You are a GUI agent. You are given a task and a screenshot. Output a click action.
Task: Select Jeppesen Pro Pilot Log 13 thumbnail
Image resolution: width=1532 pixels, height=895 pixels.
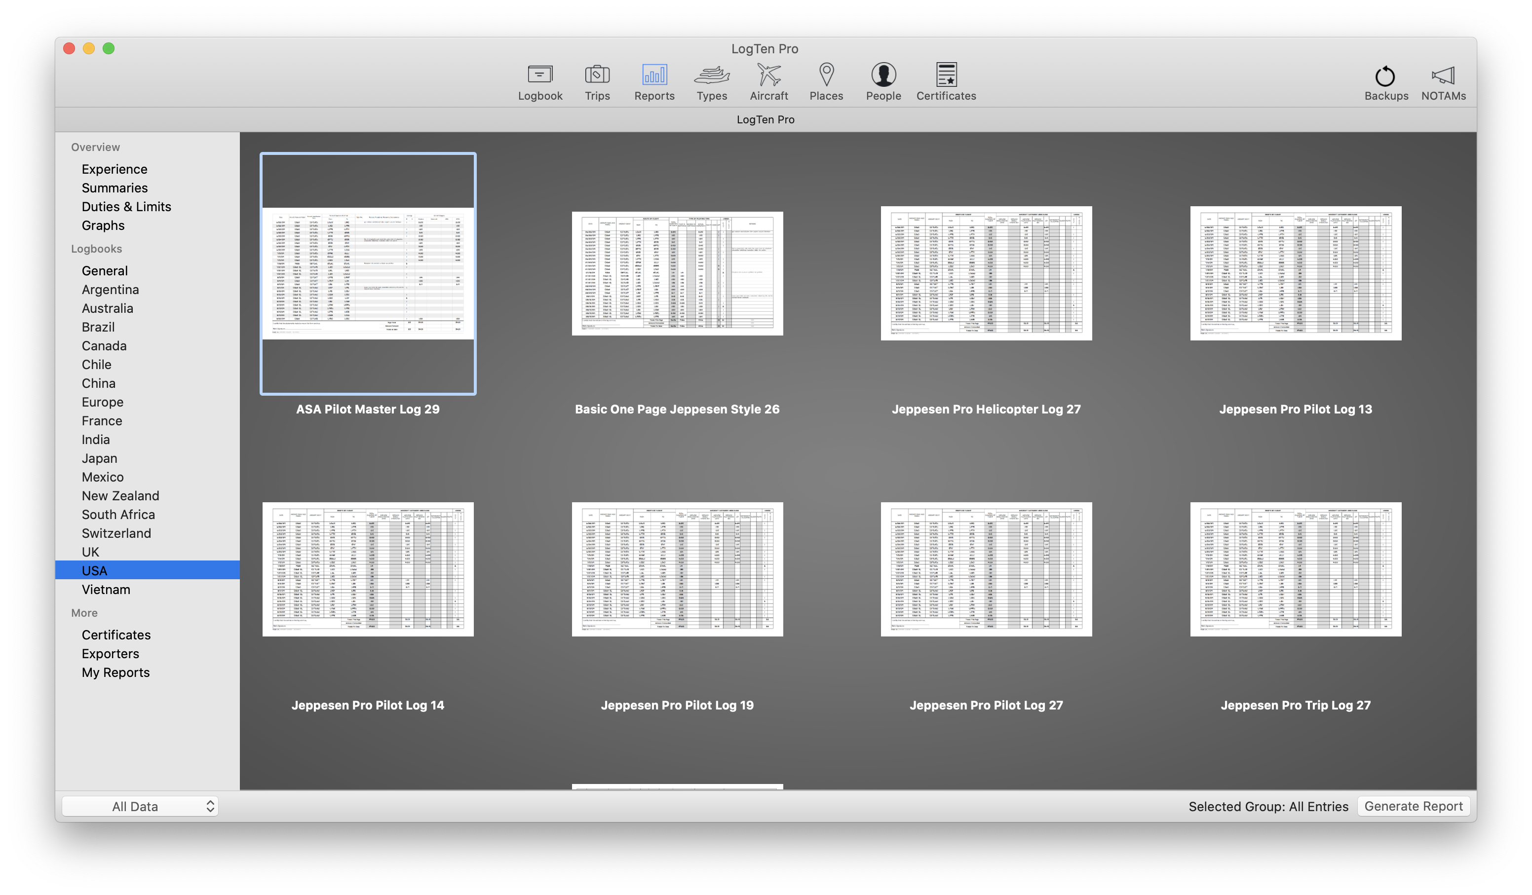(1296, 273)
